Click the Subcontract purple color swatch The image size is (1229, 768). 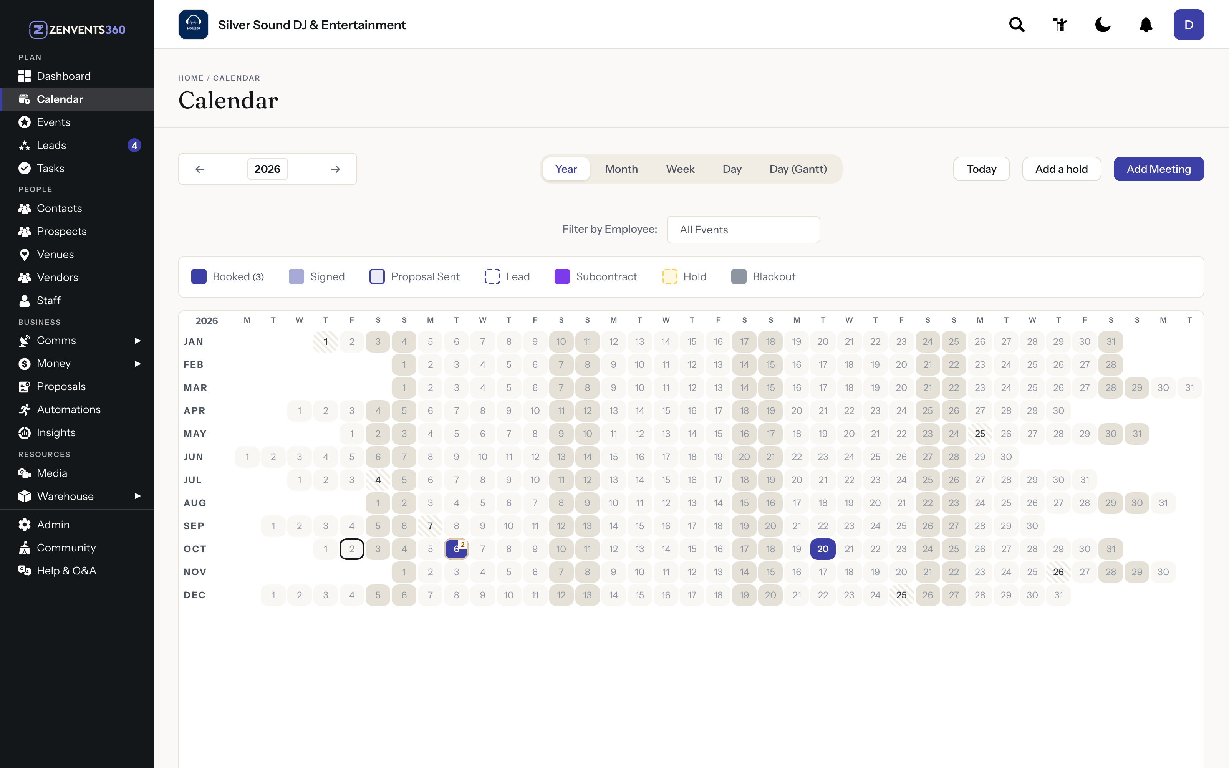(x=562, y=277)
